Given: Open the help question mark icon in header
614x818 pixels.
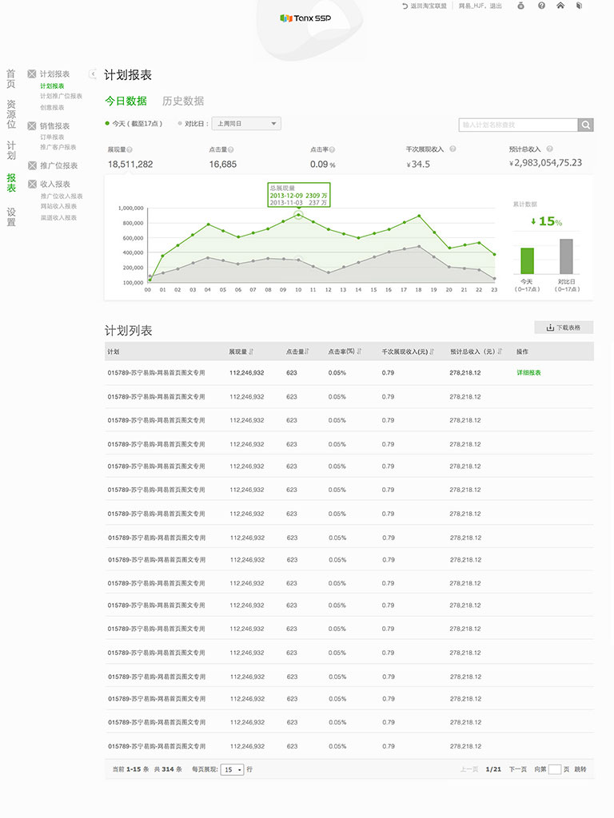Looking at the screenshot, I should point(541,6).
